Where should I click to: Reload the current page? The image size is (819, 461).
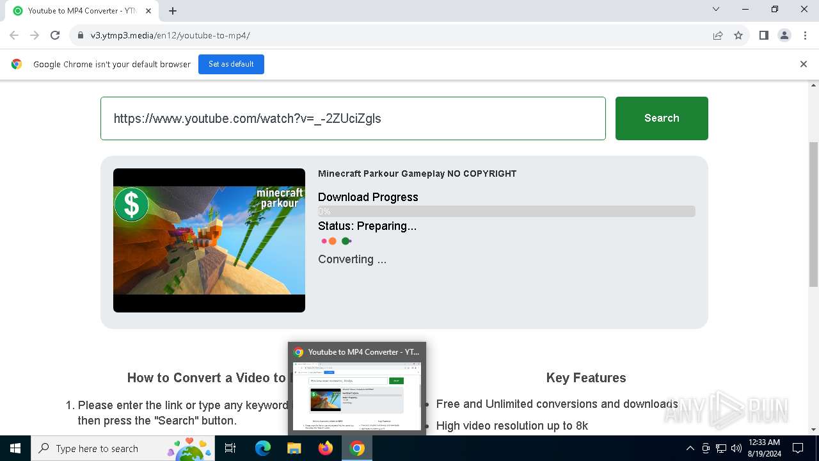[55, 35]
